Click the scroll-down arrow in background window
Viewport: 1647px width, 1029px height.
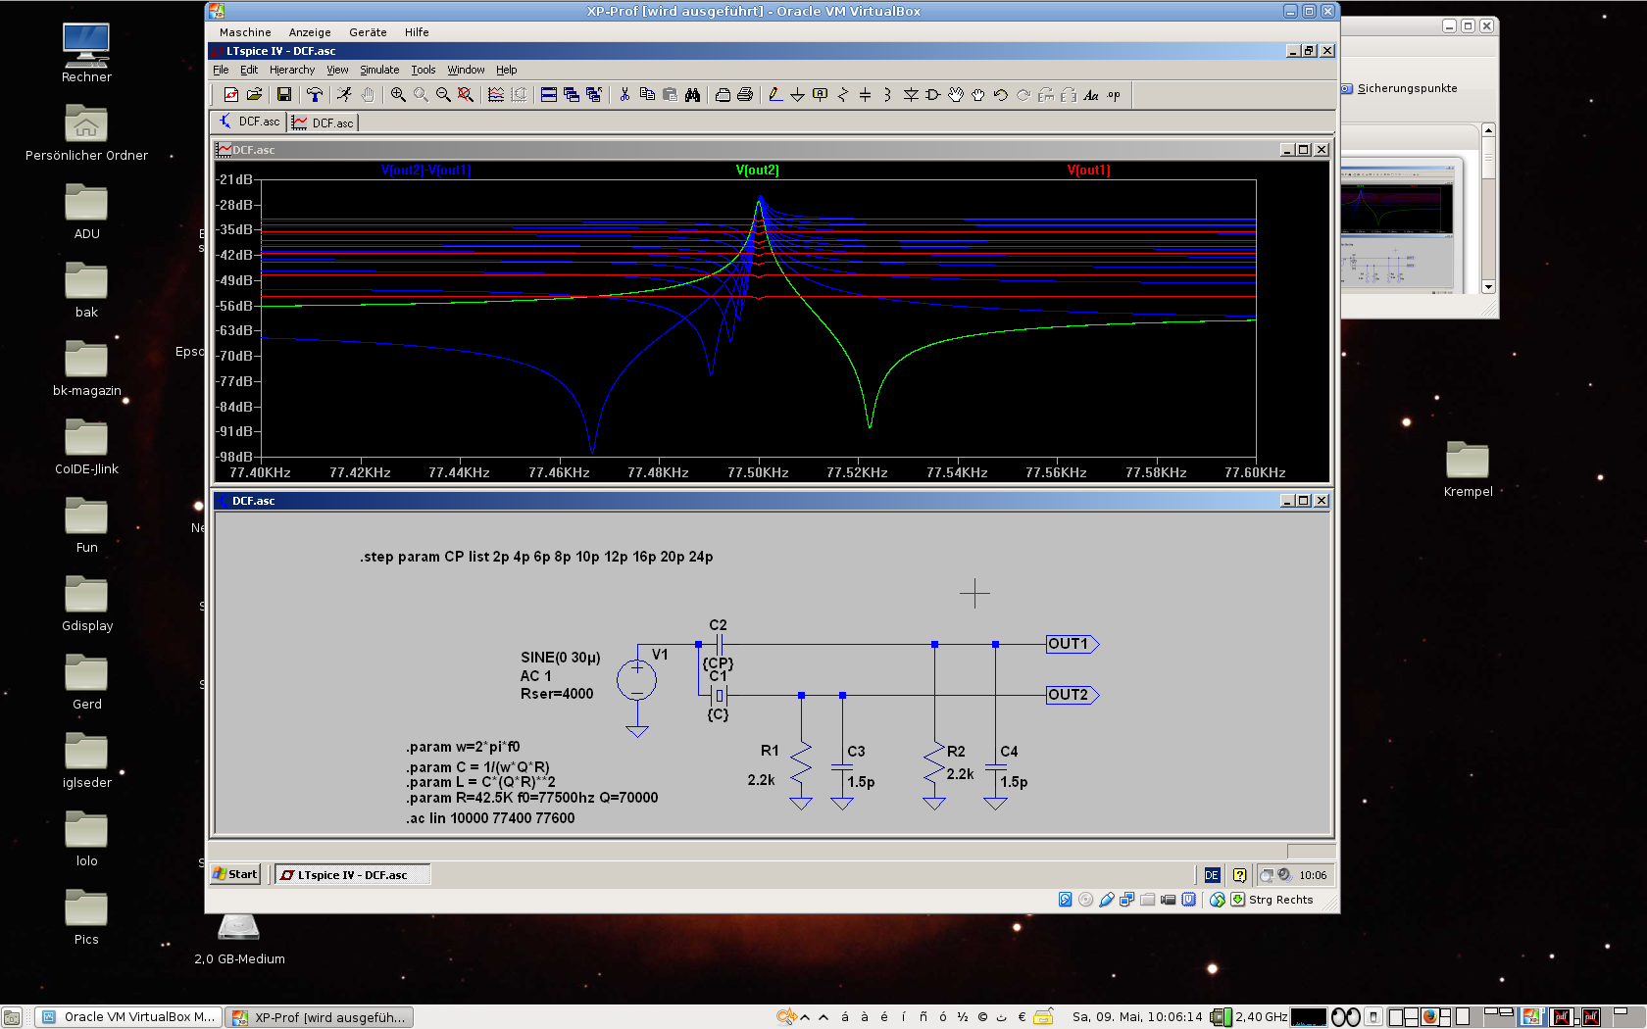[1488, 287]
